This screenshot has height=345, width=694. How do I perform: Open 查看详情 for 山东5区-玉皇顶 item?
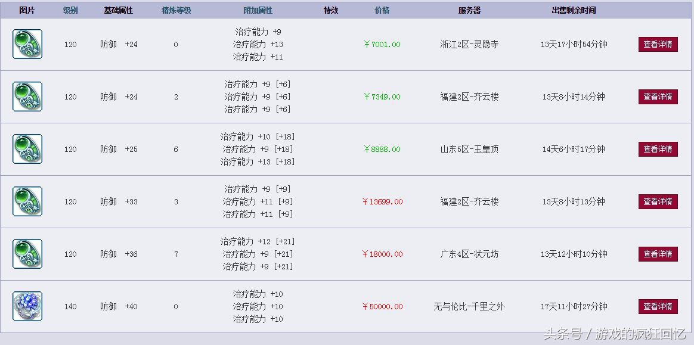click(658, 150)
